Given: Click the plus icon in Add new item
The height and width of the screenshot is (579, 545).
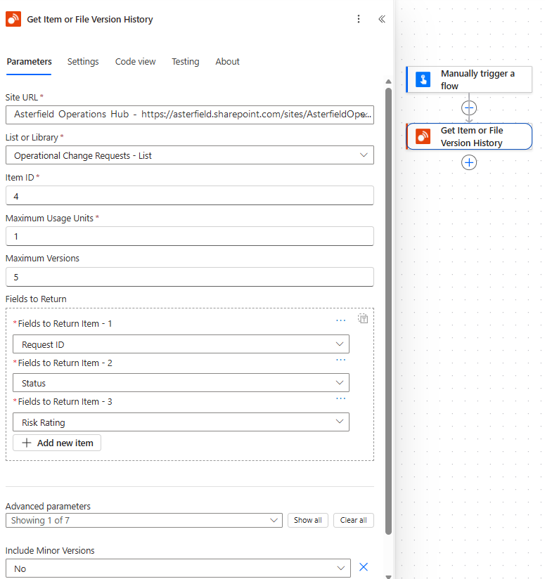Looking at the screenshot, I should pos(27,443).
